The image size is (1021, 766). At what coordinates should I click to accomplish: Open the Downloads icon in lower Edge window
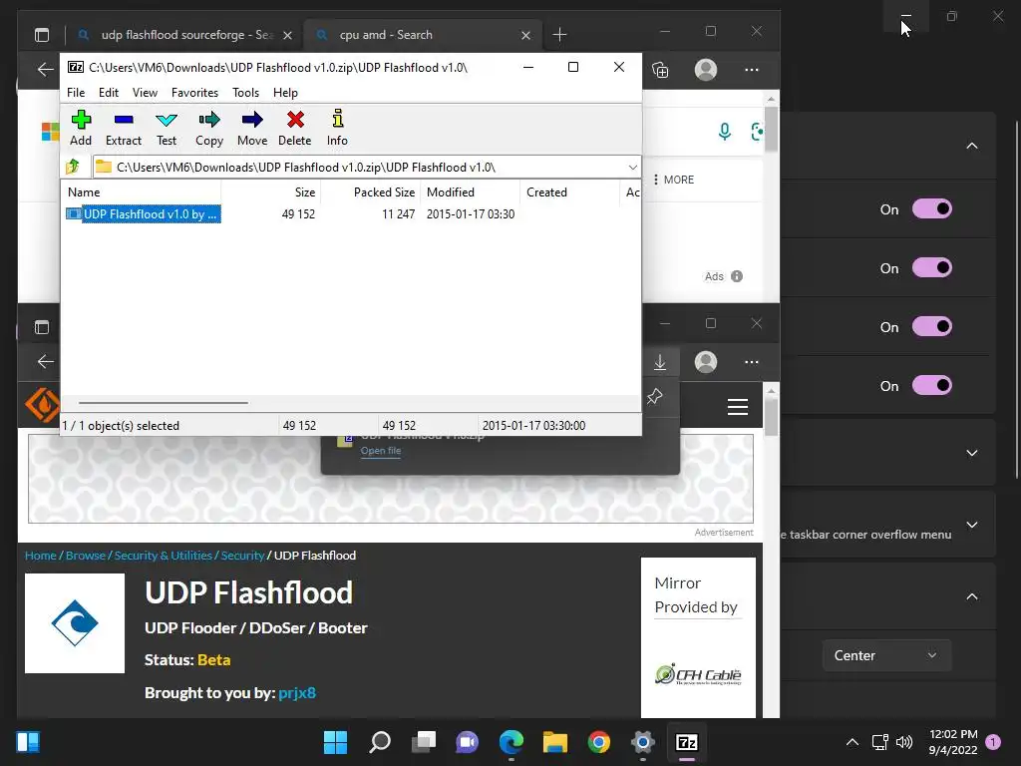(x=660, y=361)
